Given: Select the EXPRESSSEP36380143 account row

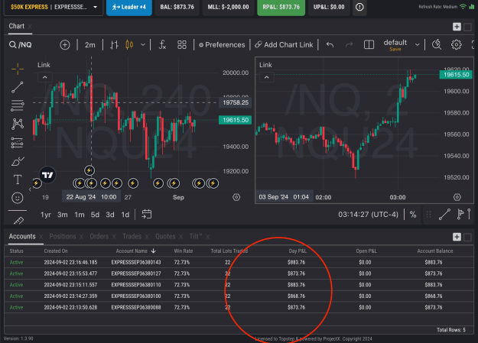Looking at the screenshot, I should pos(239,262).
